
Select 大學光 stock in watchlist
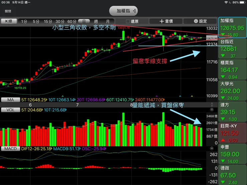[232, 91]
